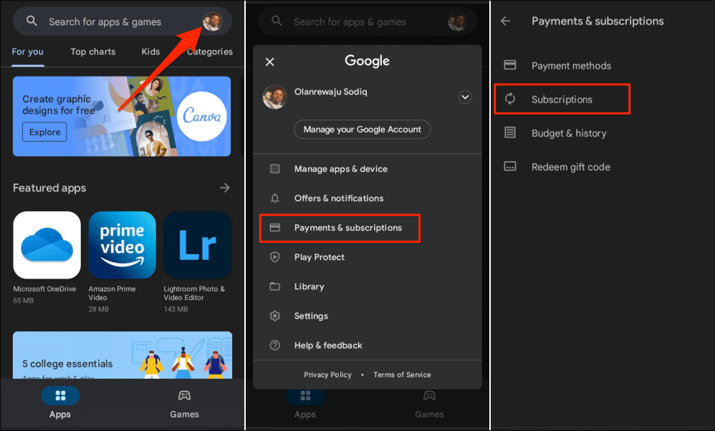Open the Microsoft OneDrive app icon
Image resolution: width=715 pixels, height=431 pixels.
47,245
